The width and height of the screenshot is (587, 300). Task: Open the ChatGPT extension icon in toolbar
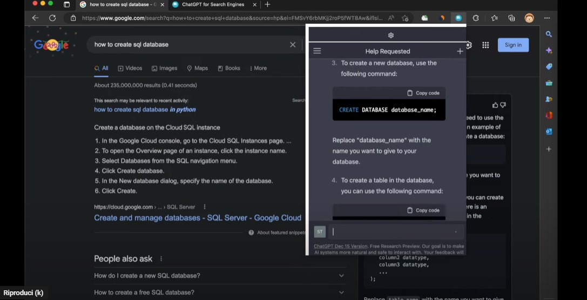[x=458, y=18]
